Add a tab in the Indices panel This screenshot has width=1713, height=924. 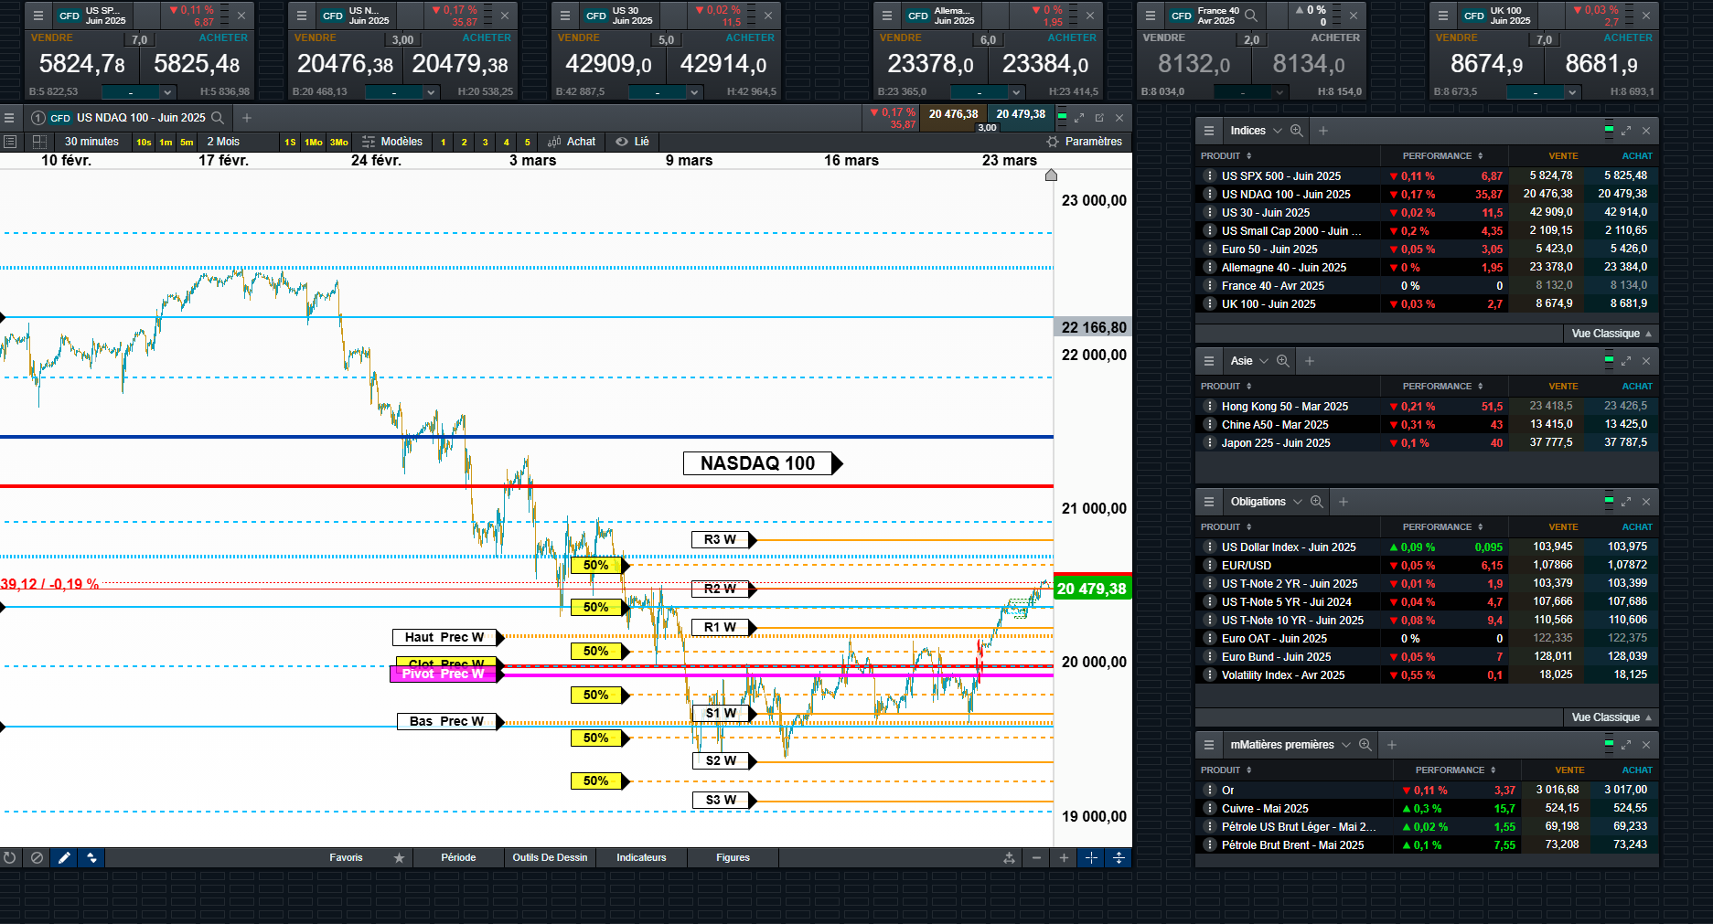tap(1323, 131)
